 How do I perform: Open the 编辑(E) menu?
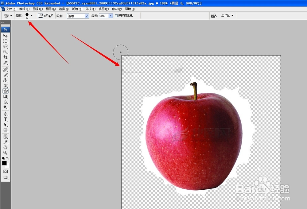[25, 9]
